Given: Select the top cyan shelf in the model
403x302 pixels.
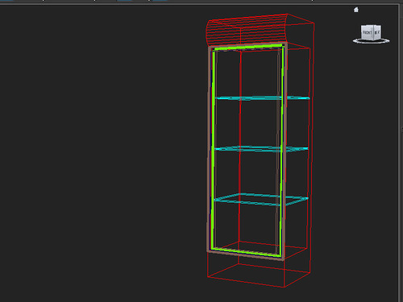Looking at the screenshot, I should click(x=262, y=98).
